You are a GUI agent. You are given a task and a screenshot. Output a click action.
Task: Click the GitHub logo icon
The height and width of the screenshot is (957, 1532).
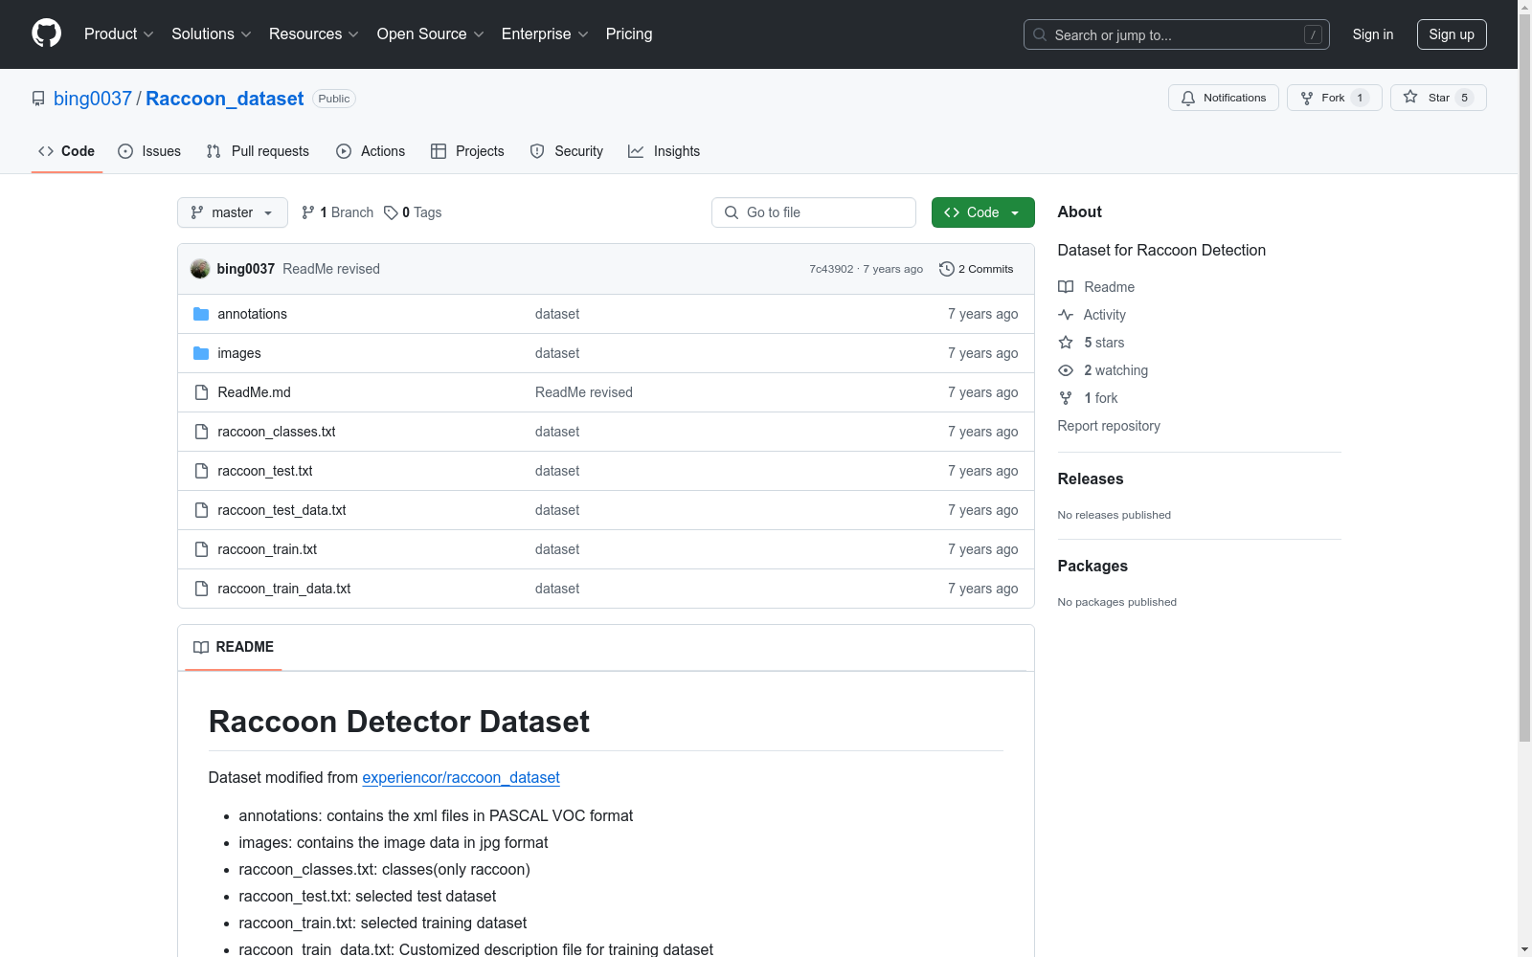point(46,33)
